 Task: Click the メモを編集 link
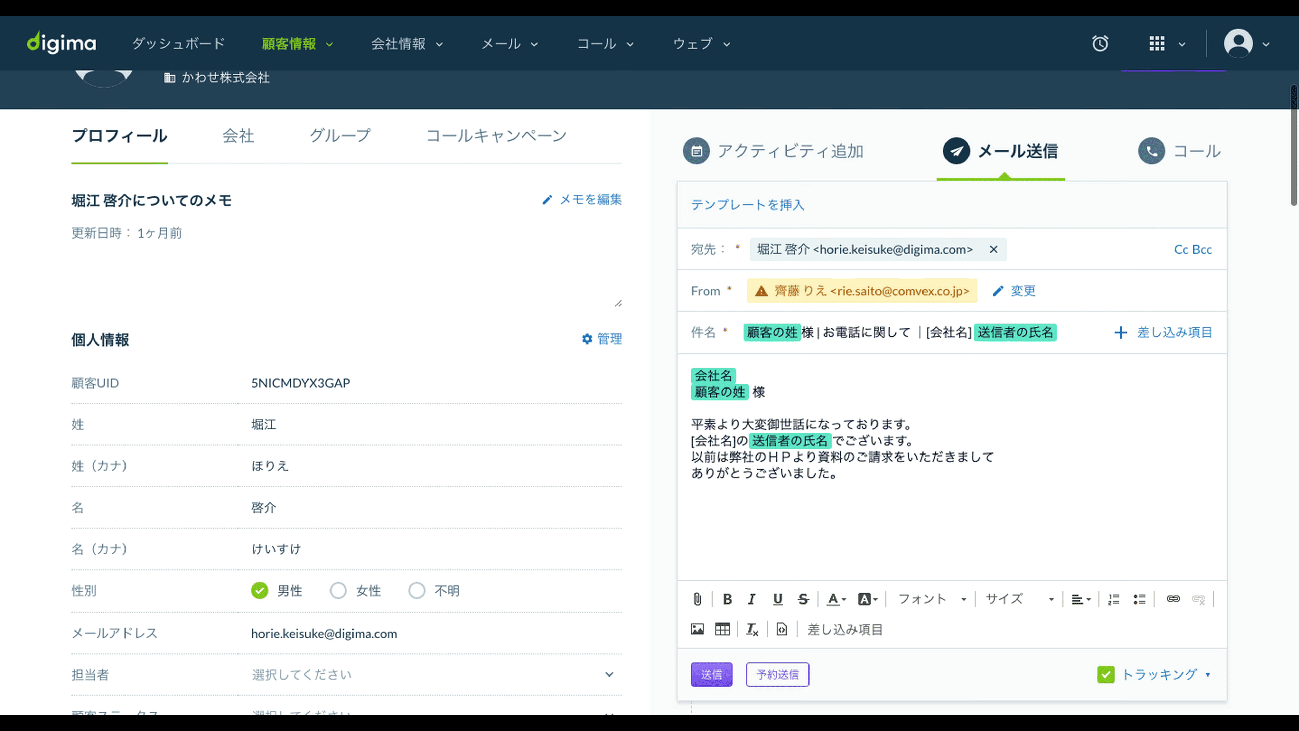pyautogui.click(x=582, y=200)
